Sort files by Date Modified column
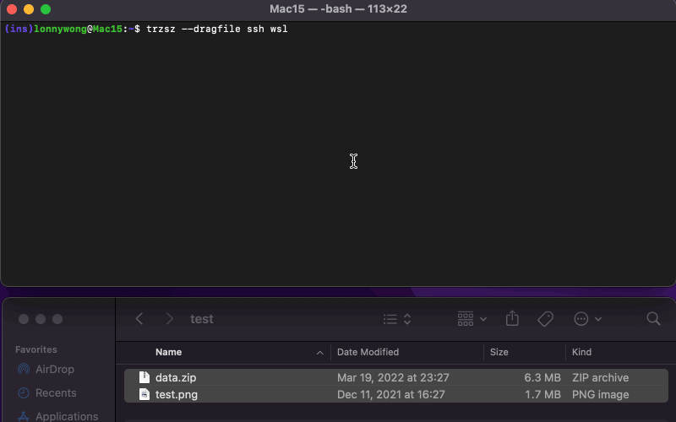Viewport: 676px width, 422px height. [x=368, y=352]
